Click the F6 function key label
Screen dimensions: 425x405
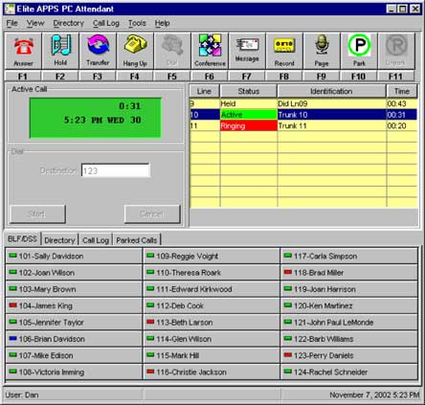click(210, 77)
